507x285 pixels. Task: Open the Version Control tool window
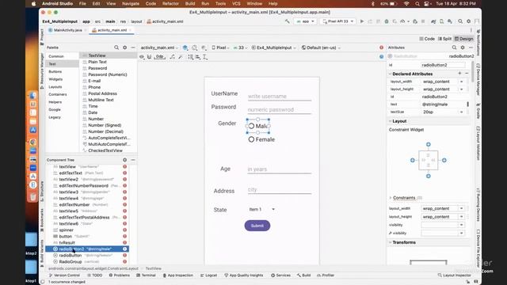point(64,275)
